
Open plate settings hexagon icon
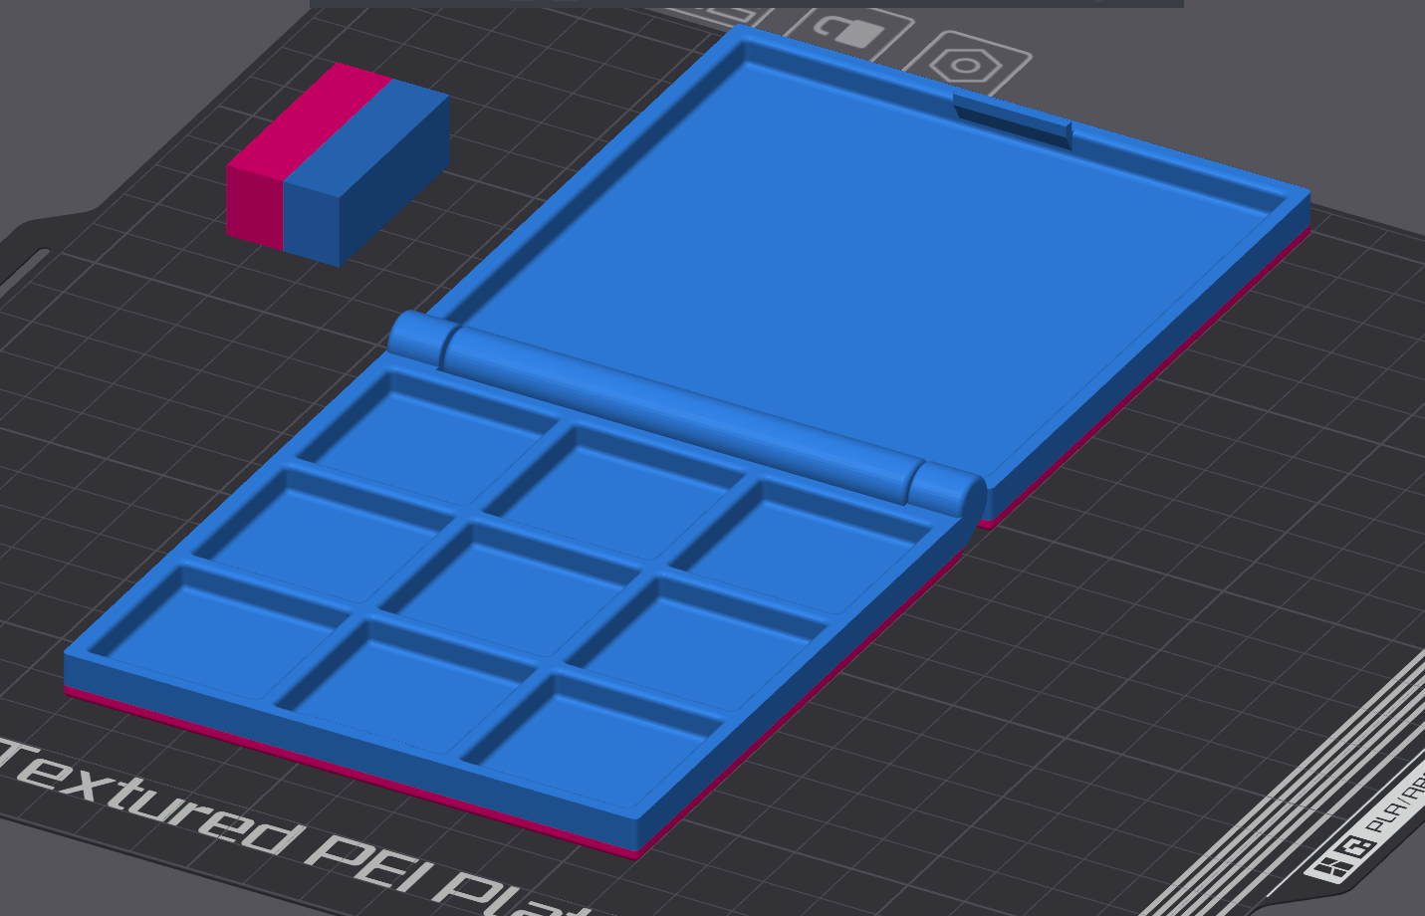click(x=968, y=66)
